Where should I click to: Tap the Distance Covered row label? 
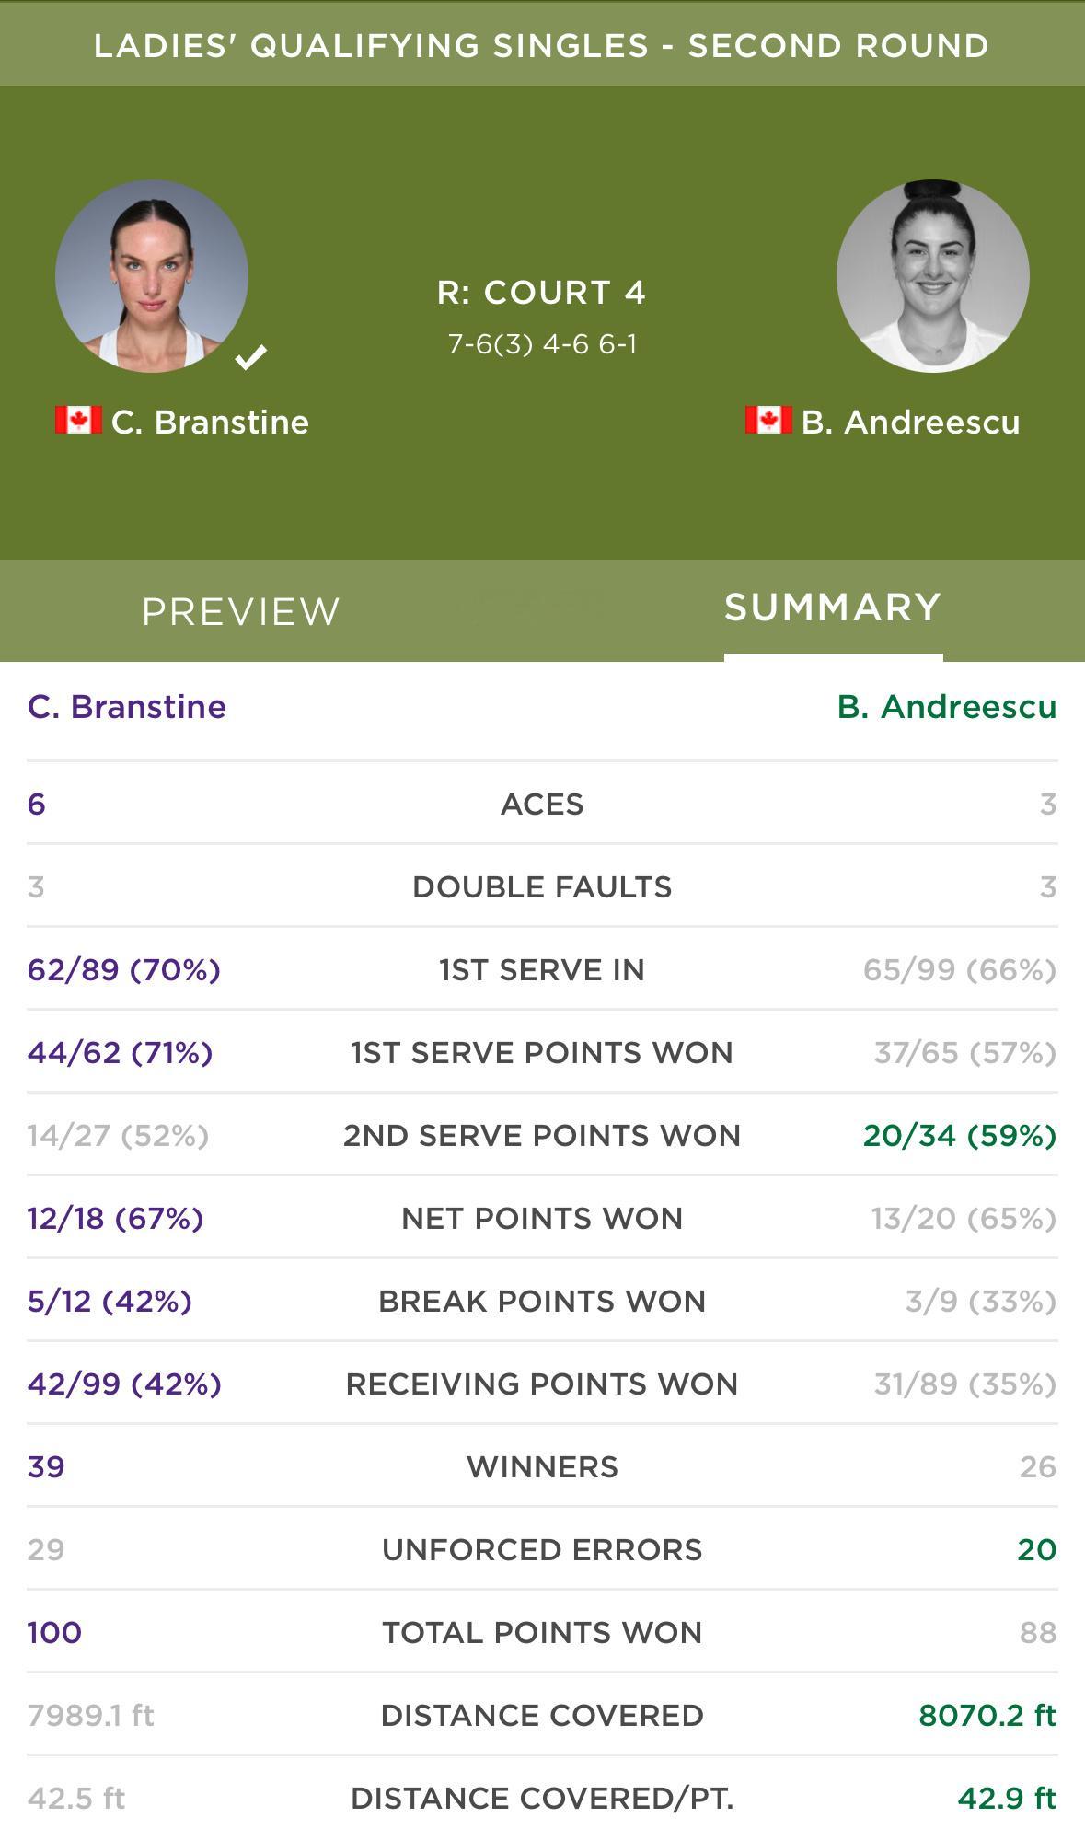[542, 1716]
